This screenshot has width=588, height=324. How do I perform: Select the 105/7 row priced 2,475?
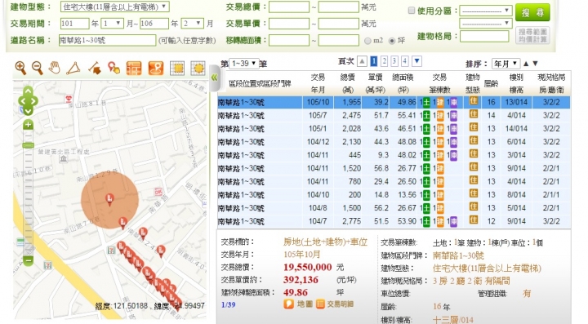pos(394,115)
